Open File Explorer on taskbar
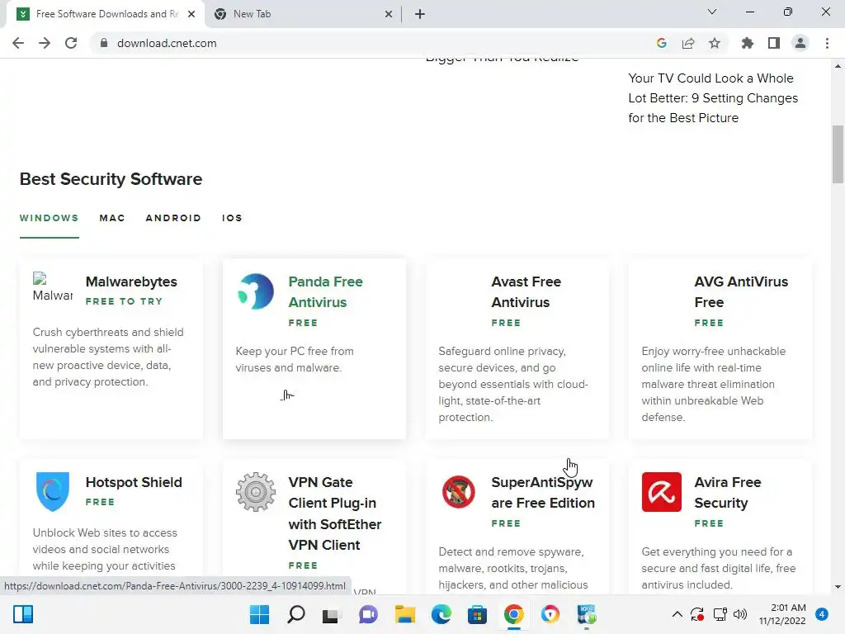The height and width of the screenshot is (634, 845). pyautogui.click(x=404, y=614)
